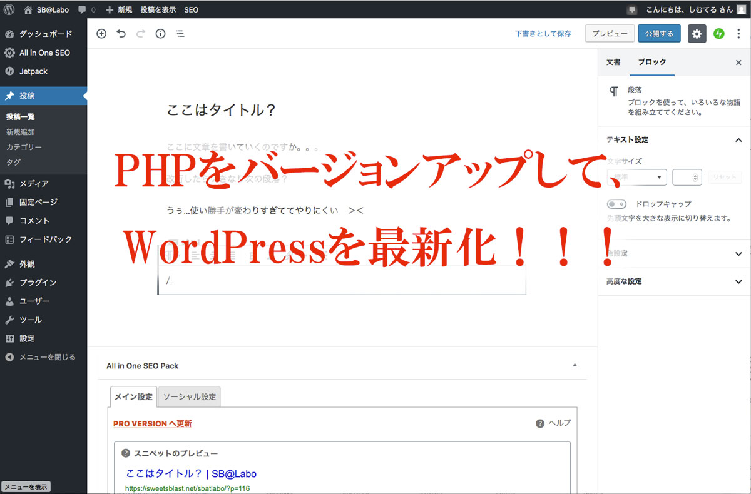751x494 pixels.
Task: Open the 文字サイズ preset dropdown
Action: (636, 178)
